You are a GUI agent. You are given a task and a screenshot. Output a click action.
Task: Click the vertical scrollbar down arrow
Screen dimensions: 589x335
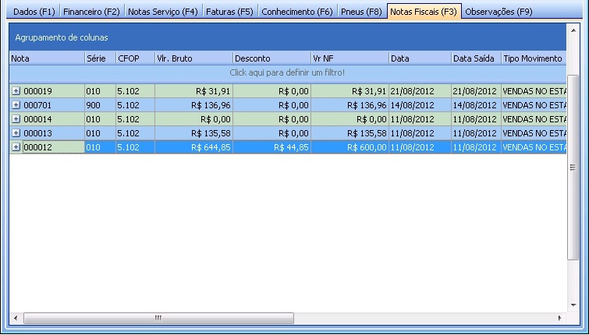pyautogui.click(x=573, y=304)
